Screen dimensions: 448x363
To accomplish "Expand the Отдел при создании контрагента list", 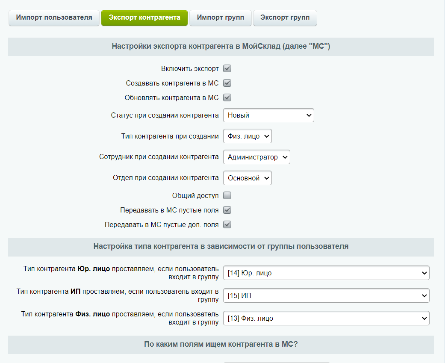I will (247, 178).
